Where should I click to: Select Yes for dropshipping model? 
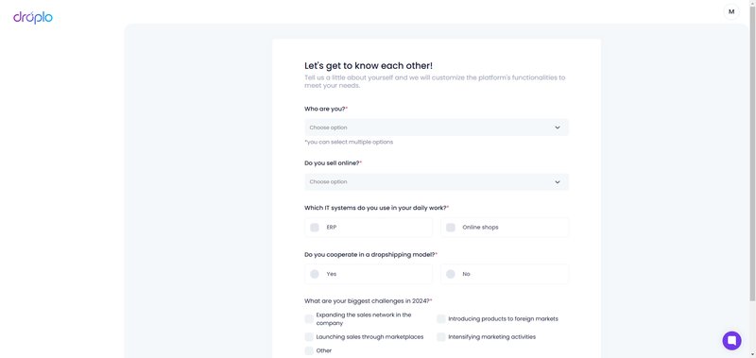pos(315,274)
